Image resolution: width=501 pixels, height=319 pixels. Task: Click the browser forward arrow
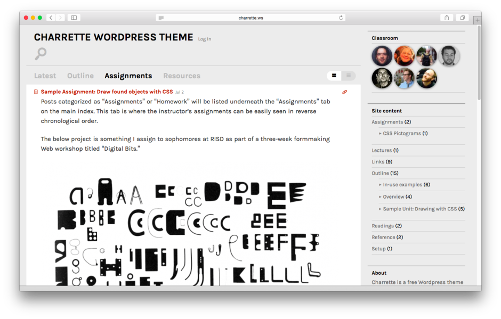tap(60, 18)
